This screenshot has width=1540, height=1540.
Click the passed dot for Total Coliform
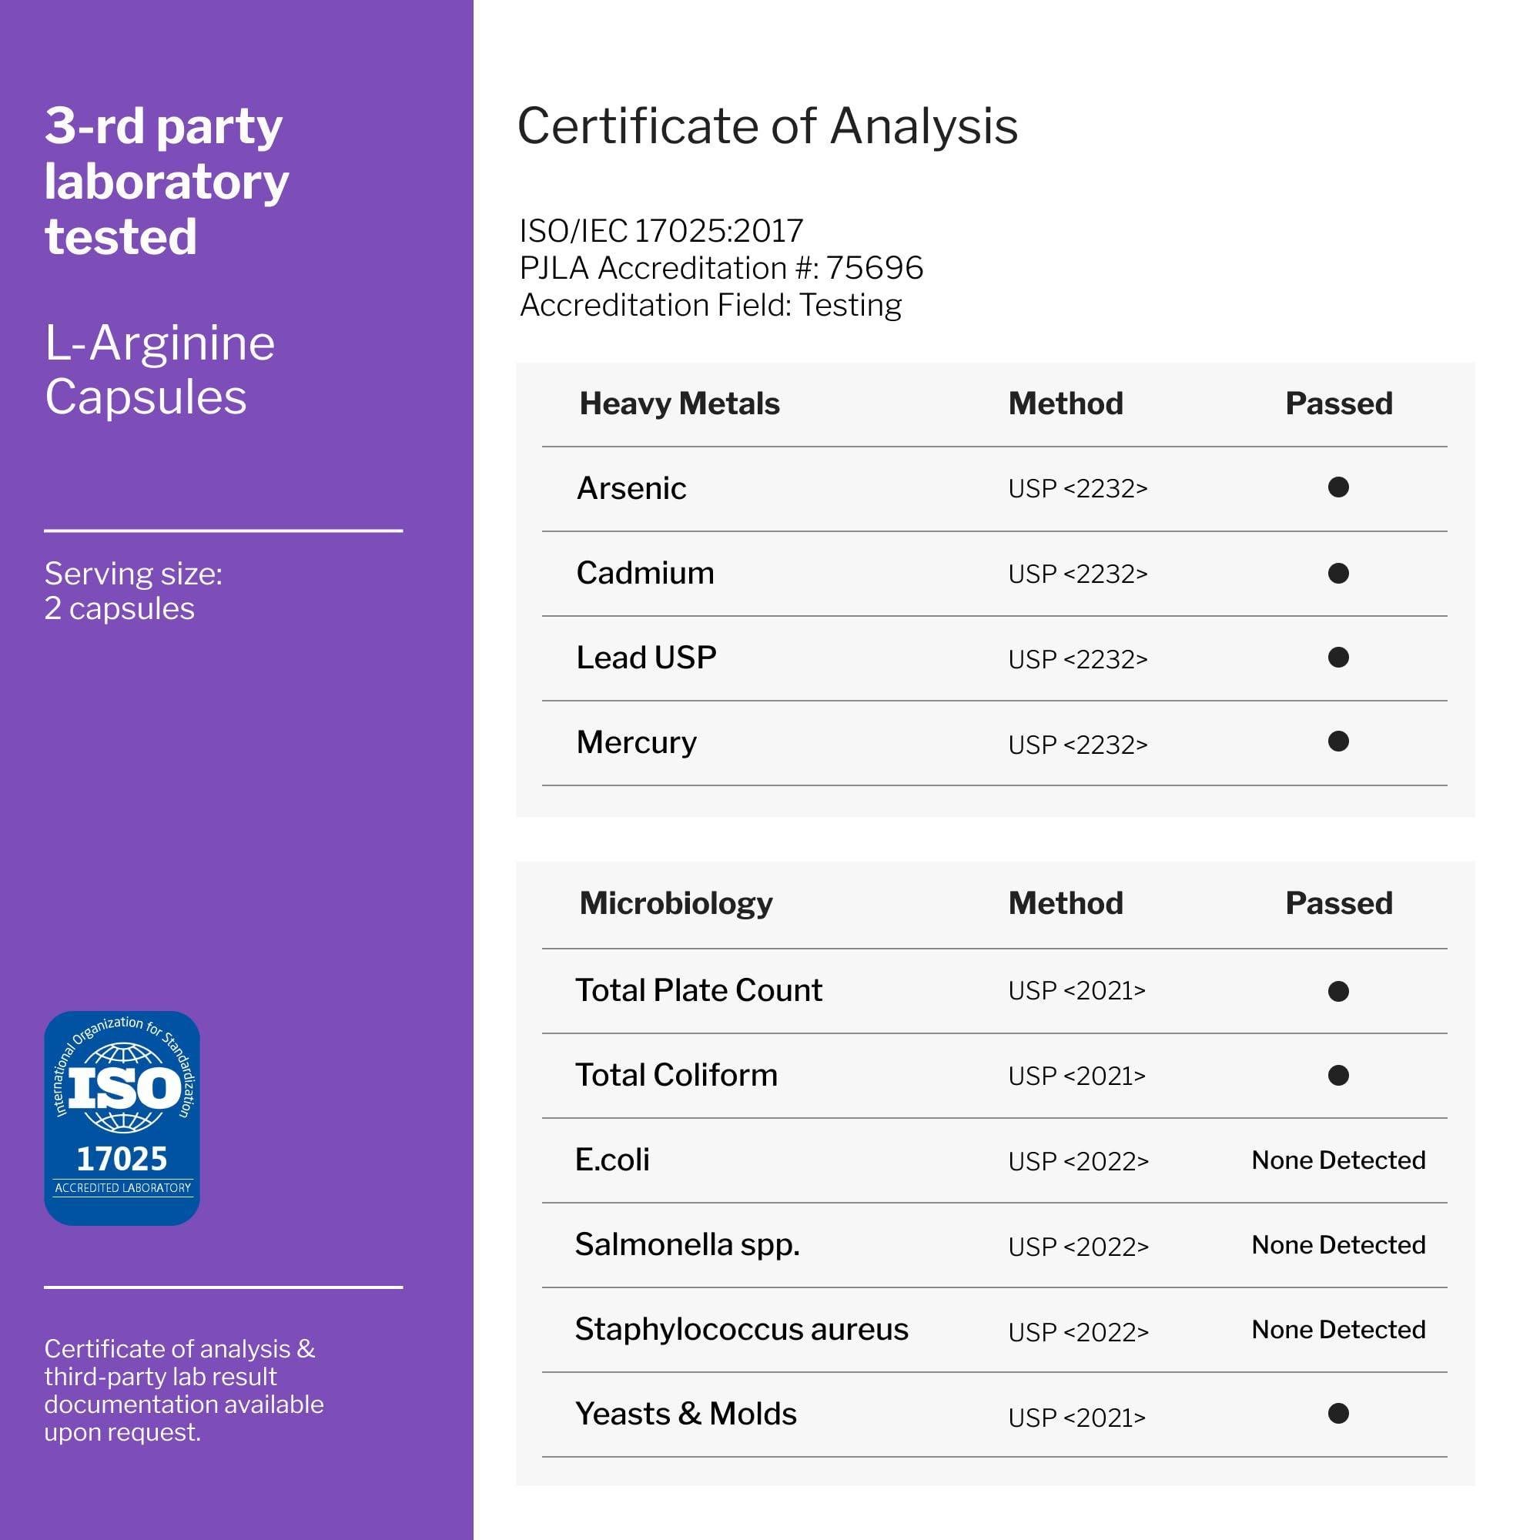point(1338,1075)
